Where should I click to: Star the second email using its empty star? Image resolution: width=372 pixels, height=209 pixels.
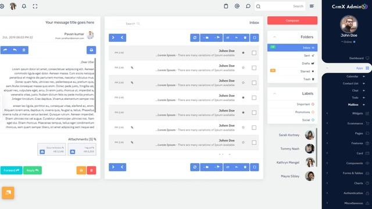point(243,68)
